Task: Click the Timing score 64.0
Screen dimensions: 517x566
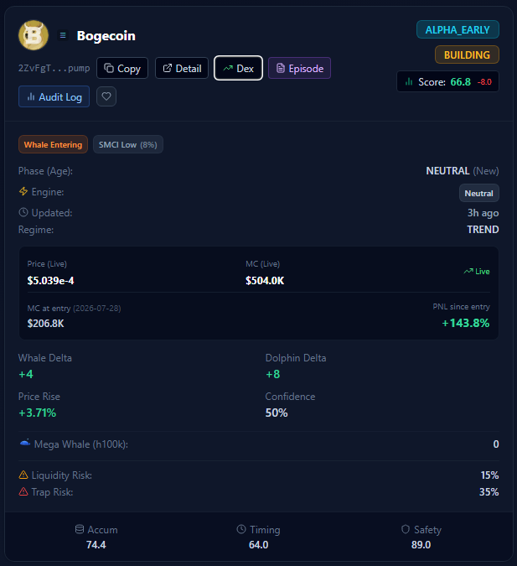Action: click(x=258, y=545)
